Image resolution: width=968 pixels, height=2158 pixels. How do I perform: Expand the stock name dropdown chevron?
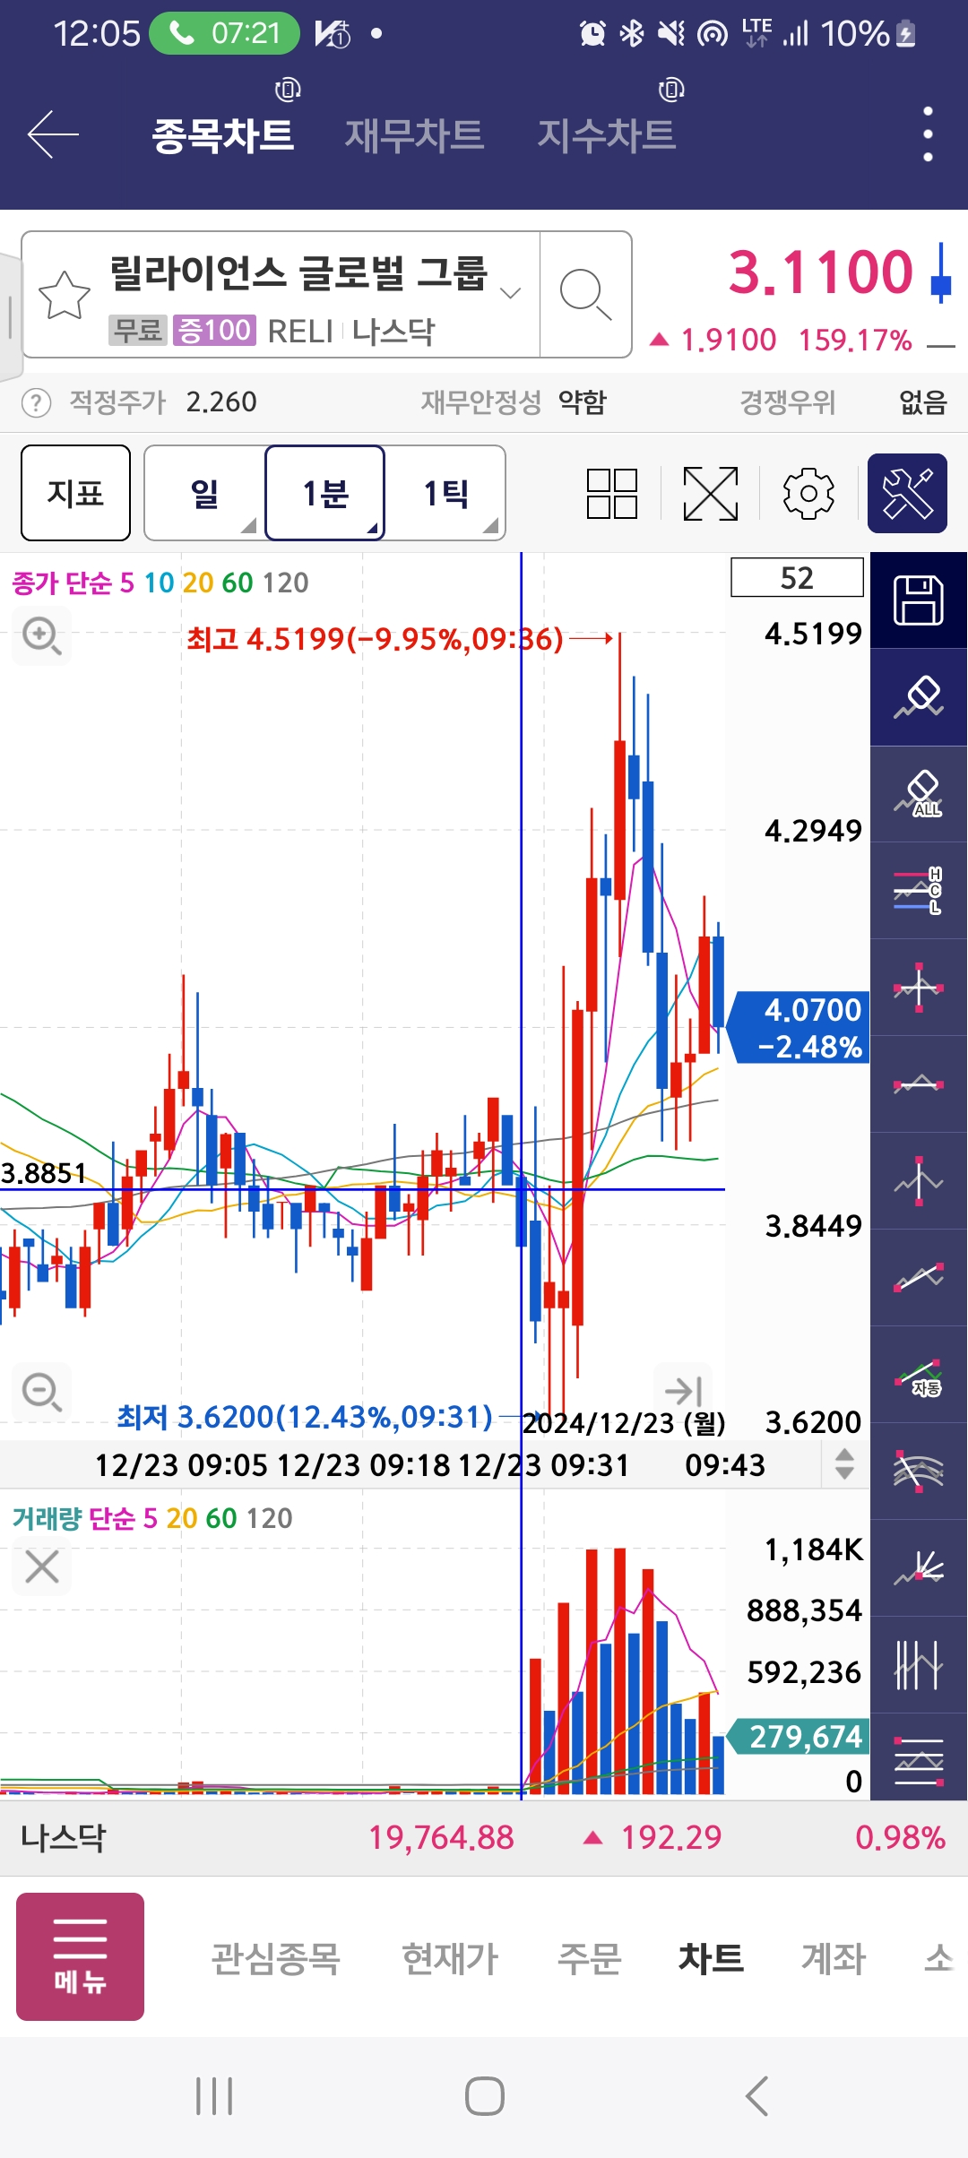[x=510, y=293]
